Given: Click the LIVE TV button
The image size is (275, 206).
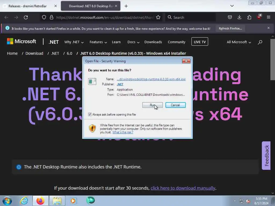Looking at the screenshot, I should [x=200, y=42].
